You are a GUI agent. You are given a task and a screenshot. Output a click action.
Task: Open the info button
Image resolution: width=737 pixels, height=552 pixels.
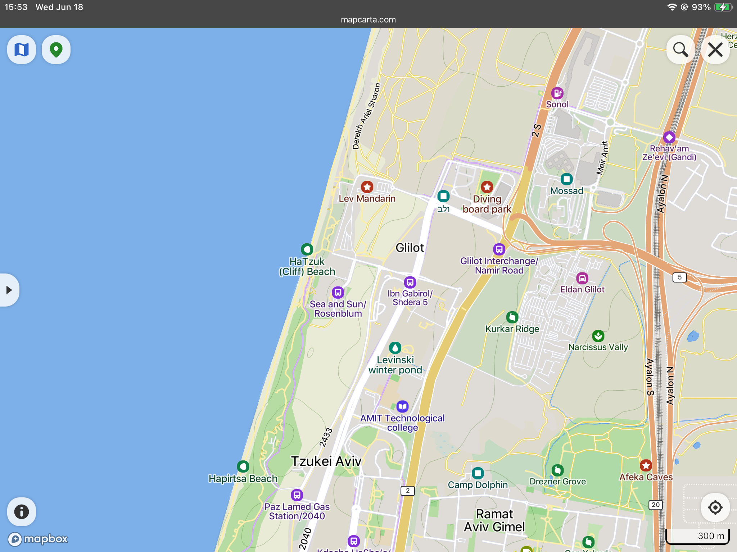coord(22,512)
